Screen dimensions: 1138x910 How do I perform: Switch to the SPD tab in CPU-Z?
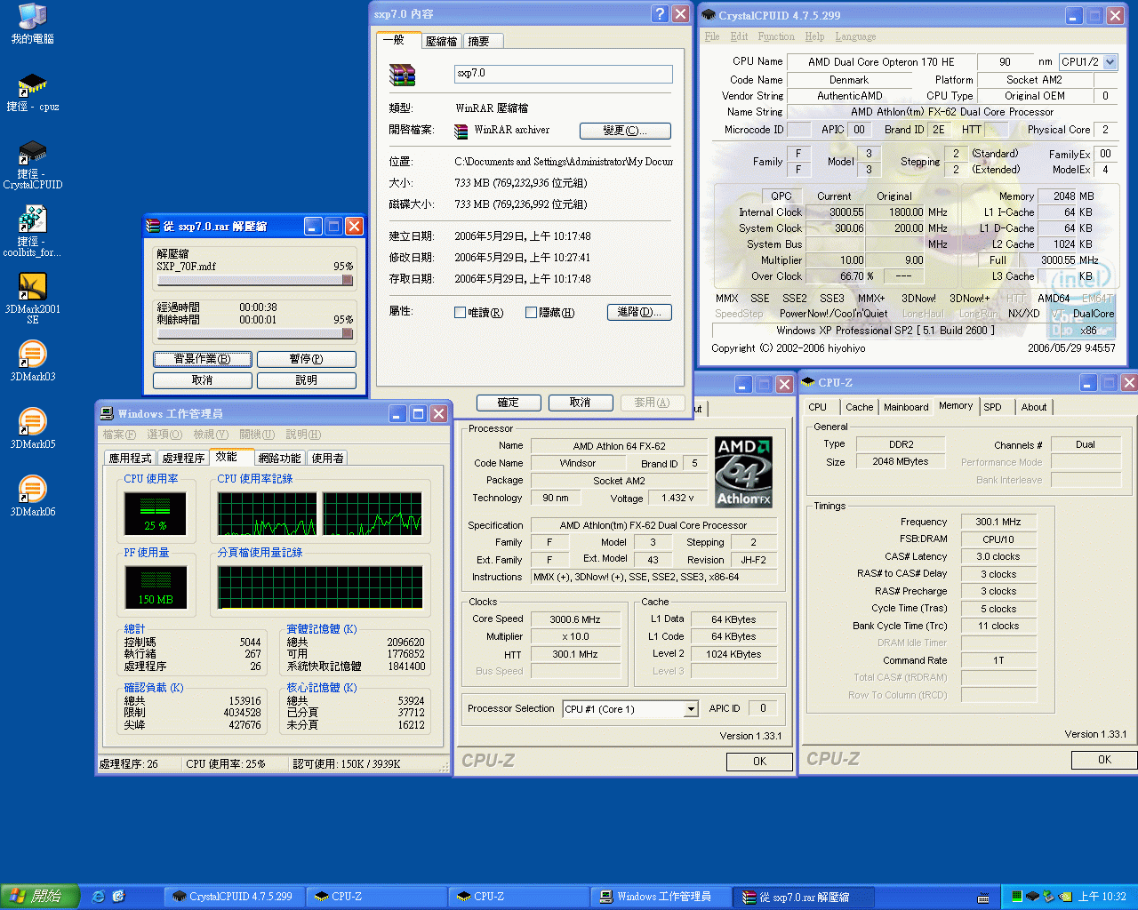coord(993,406)
